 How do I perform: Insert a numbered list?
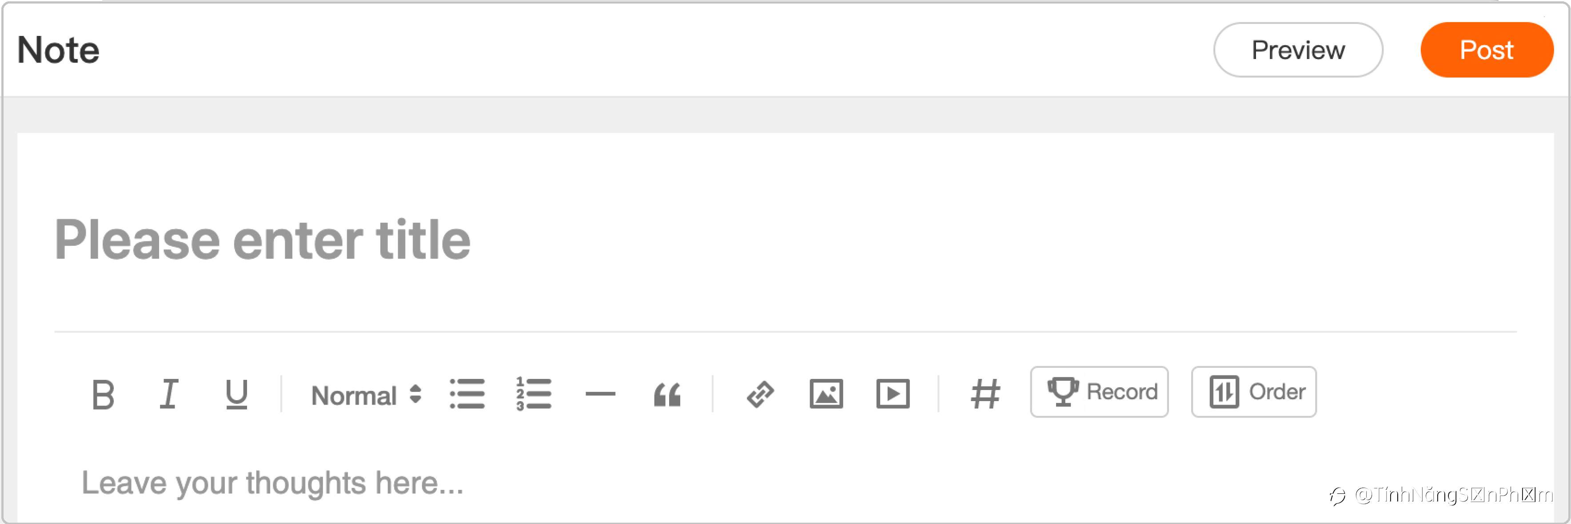(x=534, y=394)
